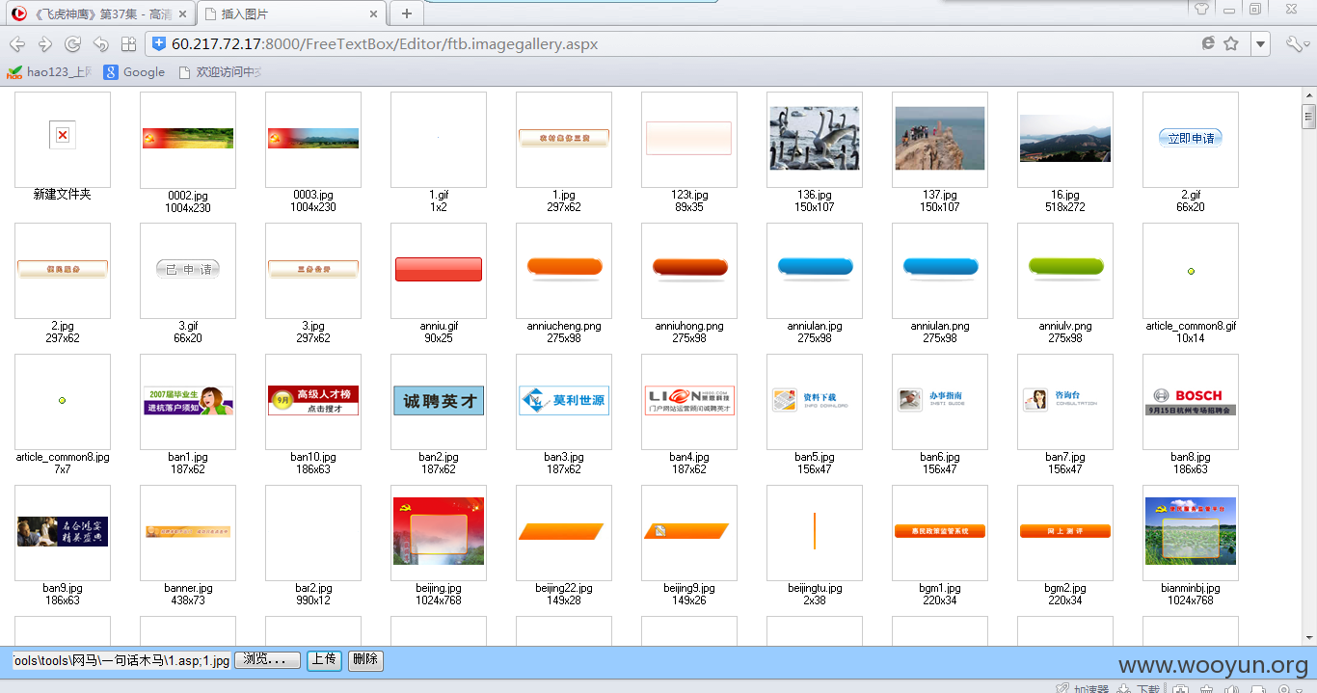
Task: Open the address bar history dropdown arrow
Action: (1261, 44)
